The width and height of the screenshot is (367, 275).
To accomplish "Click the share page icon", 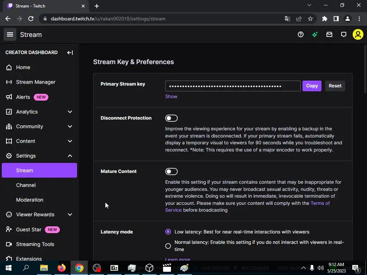I will tap(299, 19).
